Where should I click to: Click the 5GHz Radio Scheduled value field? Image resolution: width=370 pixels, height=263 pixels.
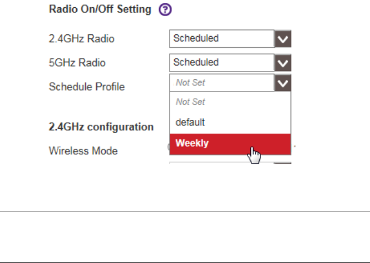point(221,62)
